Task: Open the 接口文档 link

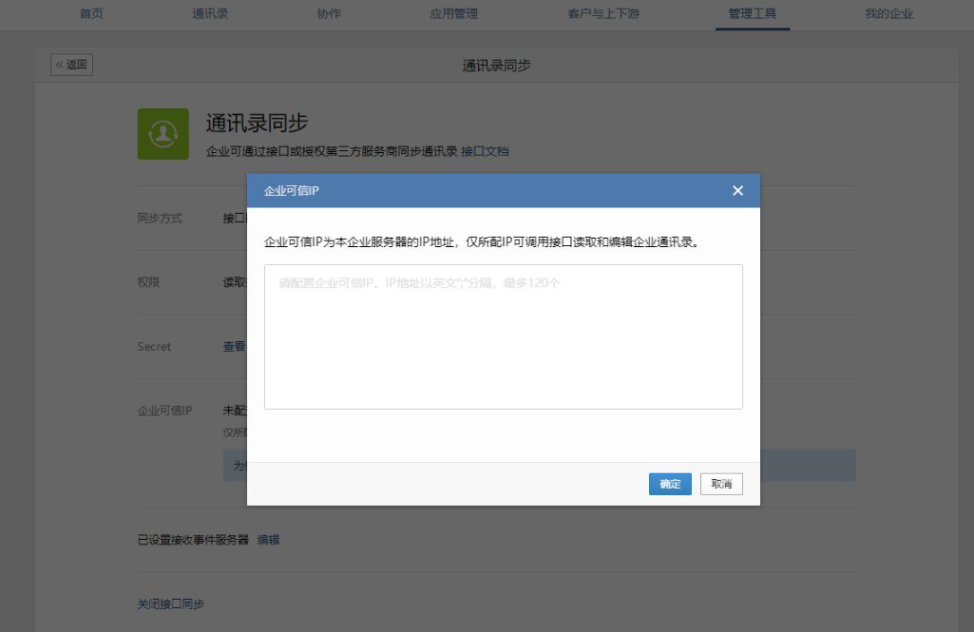Action: 485,151
